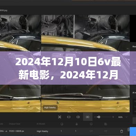The image size is (136, 136).
Task: Grab the file list vertical scrollbar
Action: click(x=128, y=129)
